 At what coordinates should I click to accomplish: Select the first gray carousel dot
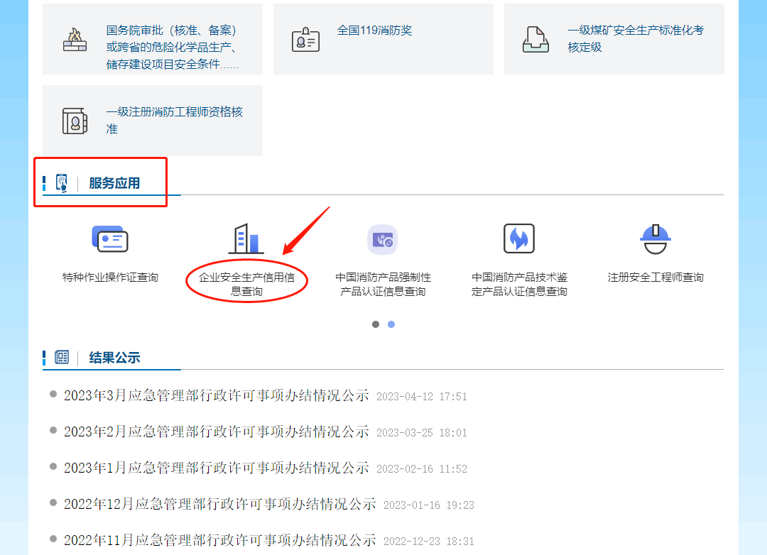[x=375, y=324]
